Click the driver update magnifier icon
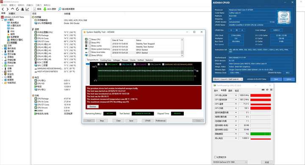Screen dimensions: 305x165 click(x=60, y=9)
